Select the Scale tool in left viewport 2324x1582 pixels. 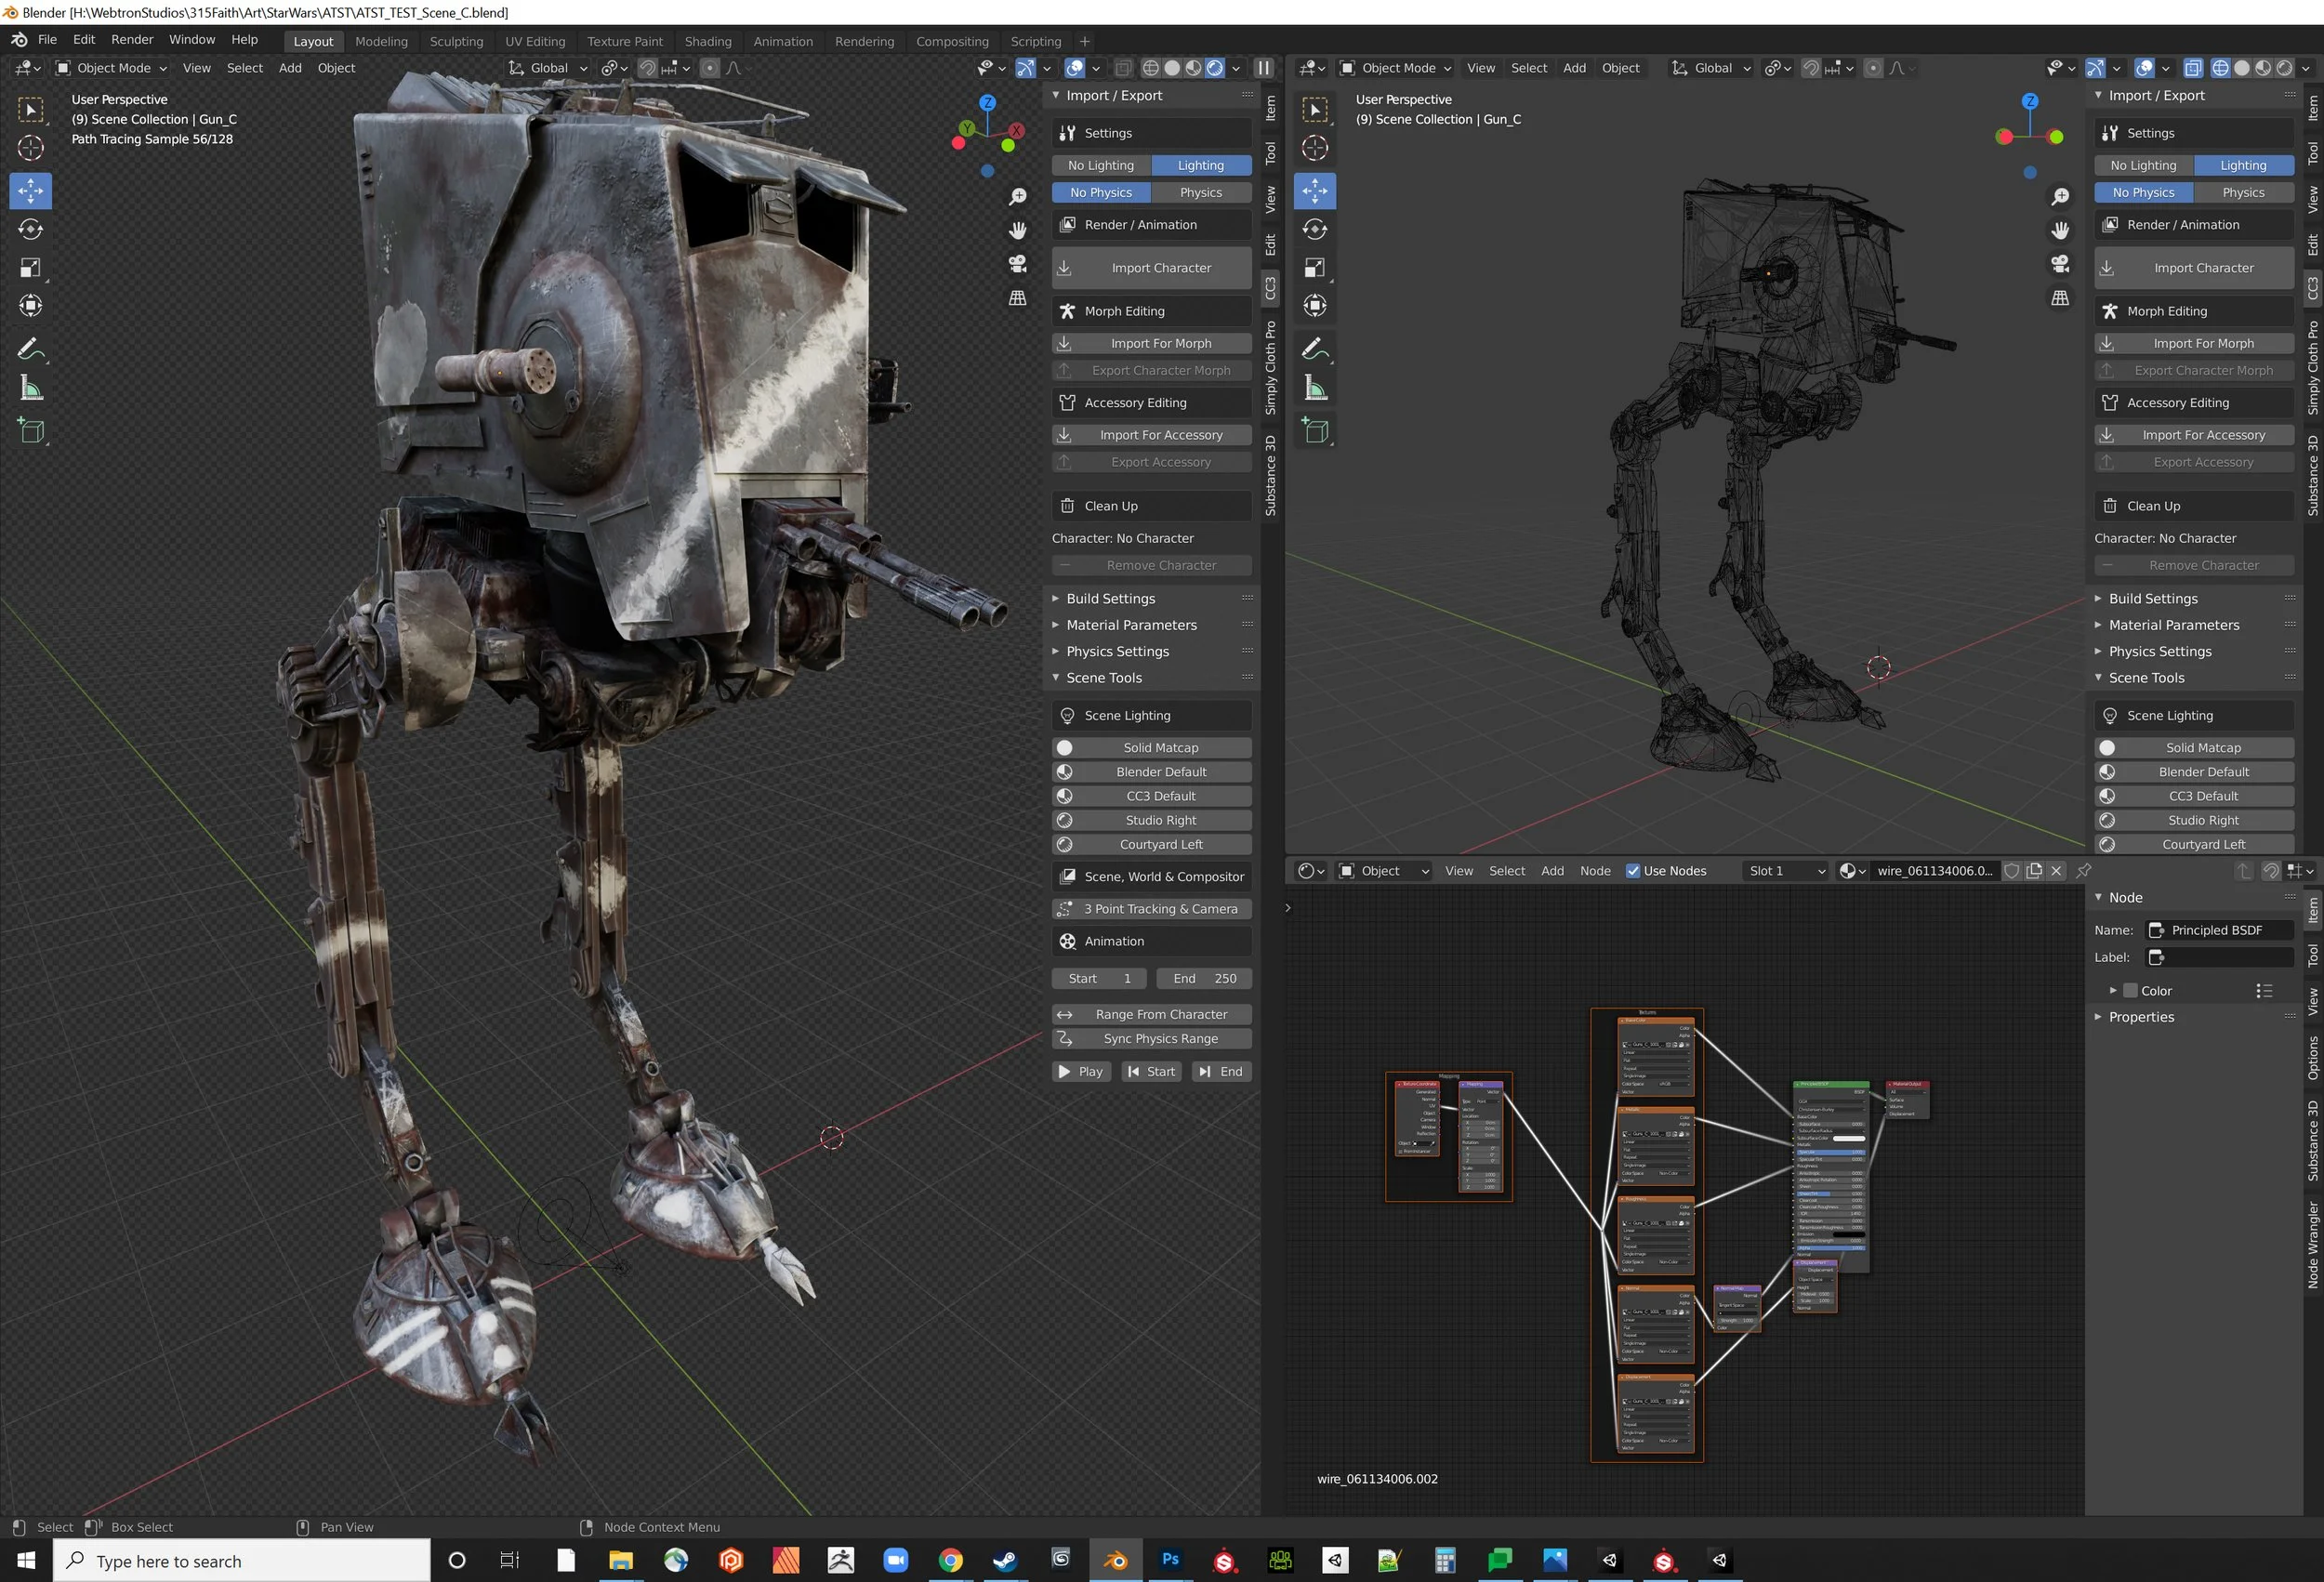(31, 268)
